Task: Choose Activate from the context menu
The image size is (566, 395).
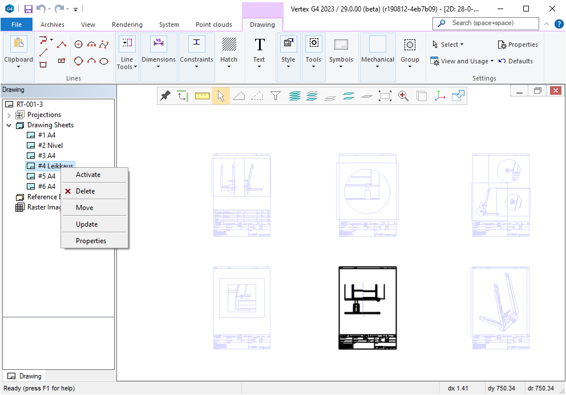Action: tap(88, 175)
